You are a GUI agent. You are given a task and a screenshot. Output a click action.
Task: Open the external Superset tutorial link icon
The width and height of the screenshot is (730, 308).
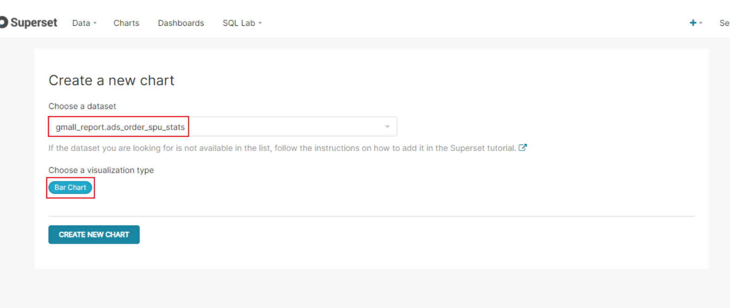pyautogui.click(x=523, y=148)
